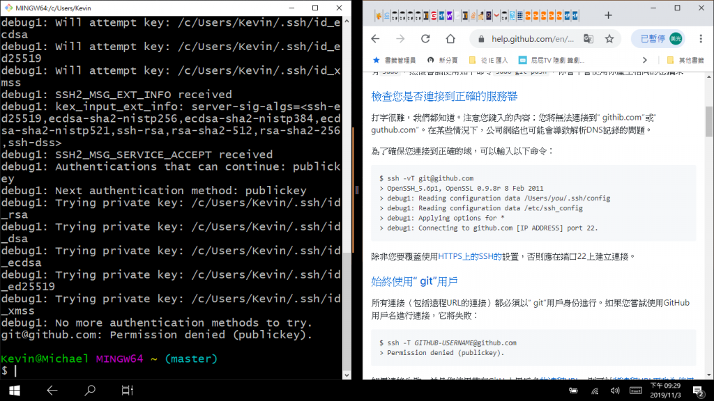View site info via the lock icon
The width and height of the screenshot is (714, 401).
click(x=481, y=40)
